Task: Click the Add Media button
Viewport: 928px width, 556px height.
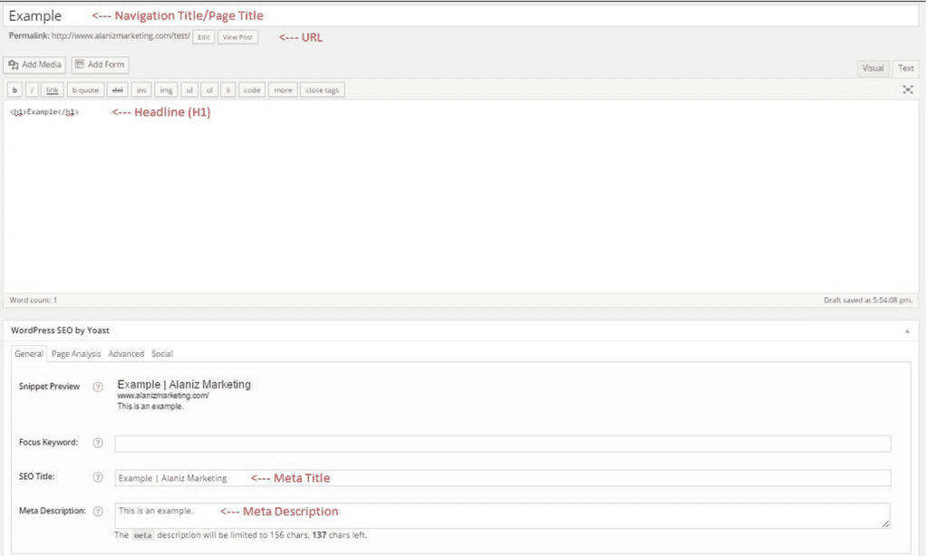Action: 34,65
